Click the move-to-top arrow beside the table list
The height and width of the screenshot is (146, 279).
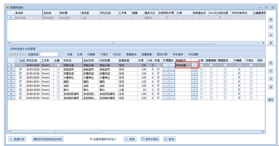tap(271, 20)
